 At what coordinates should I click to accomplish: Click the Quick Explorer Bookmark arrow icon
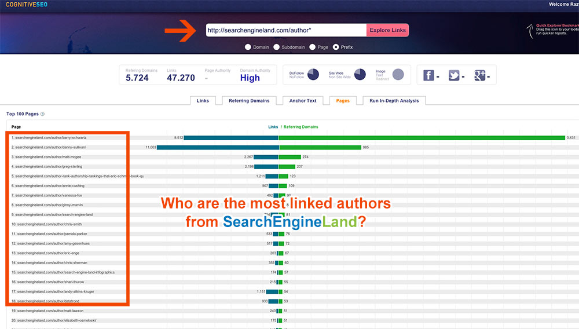tap(530, 31)
